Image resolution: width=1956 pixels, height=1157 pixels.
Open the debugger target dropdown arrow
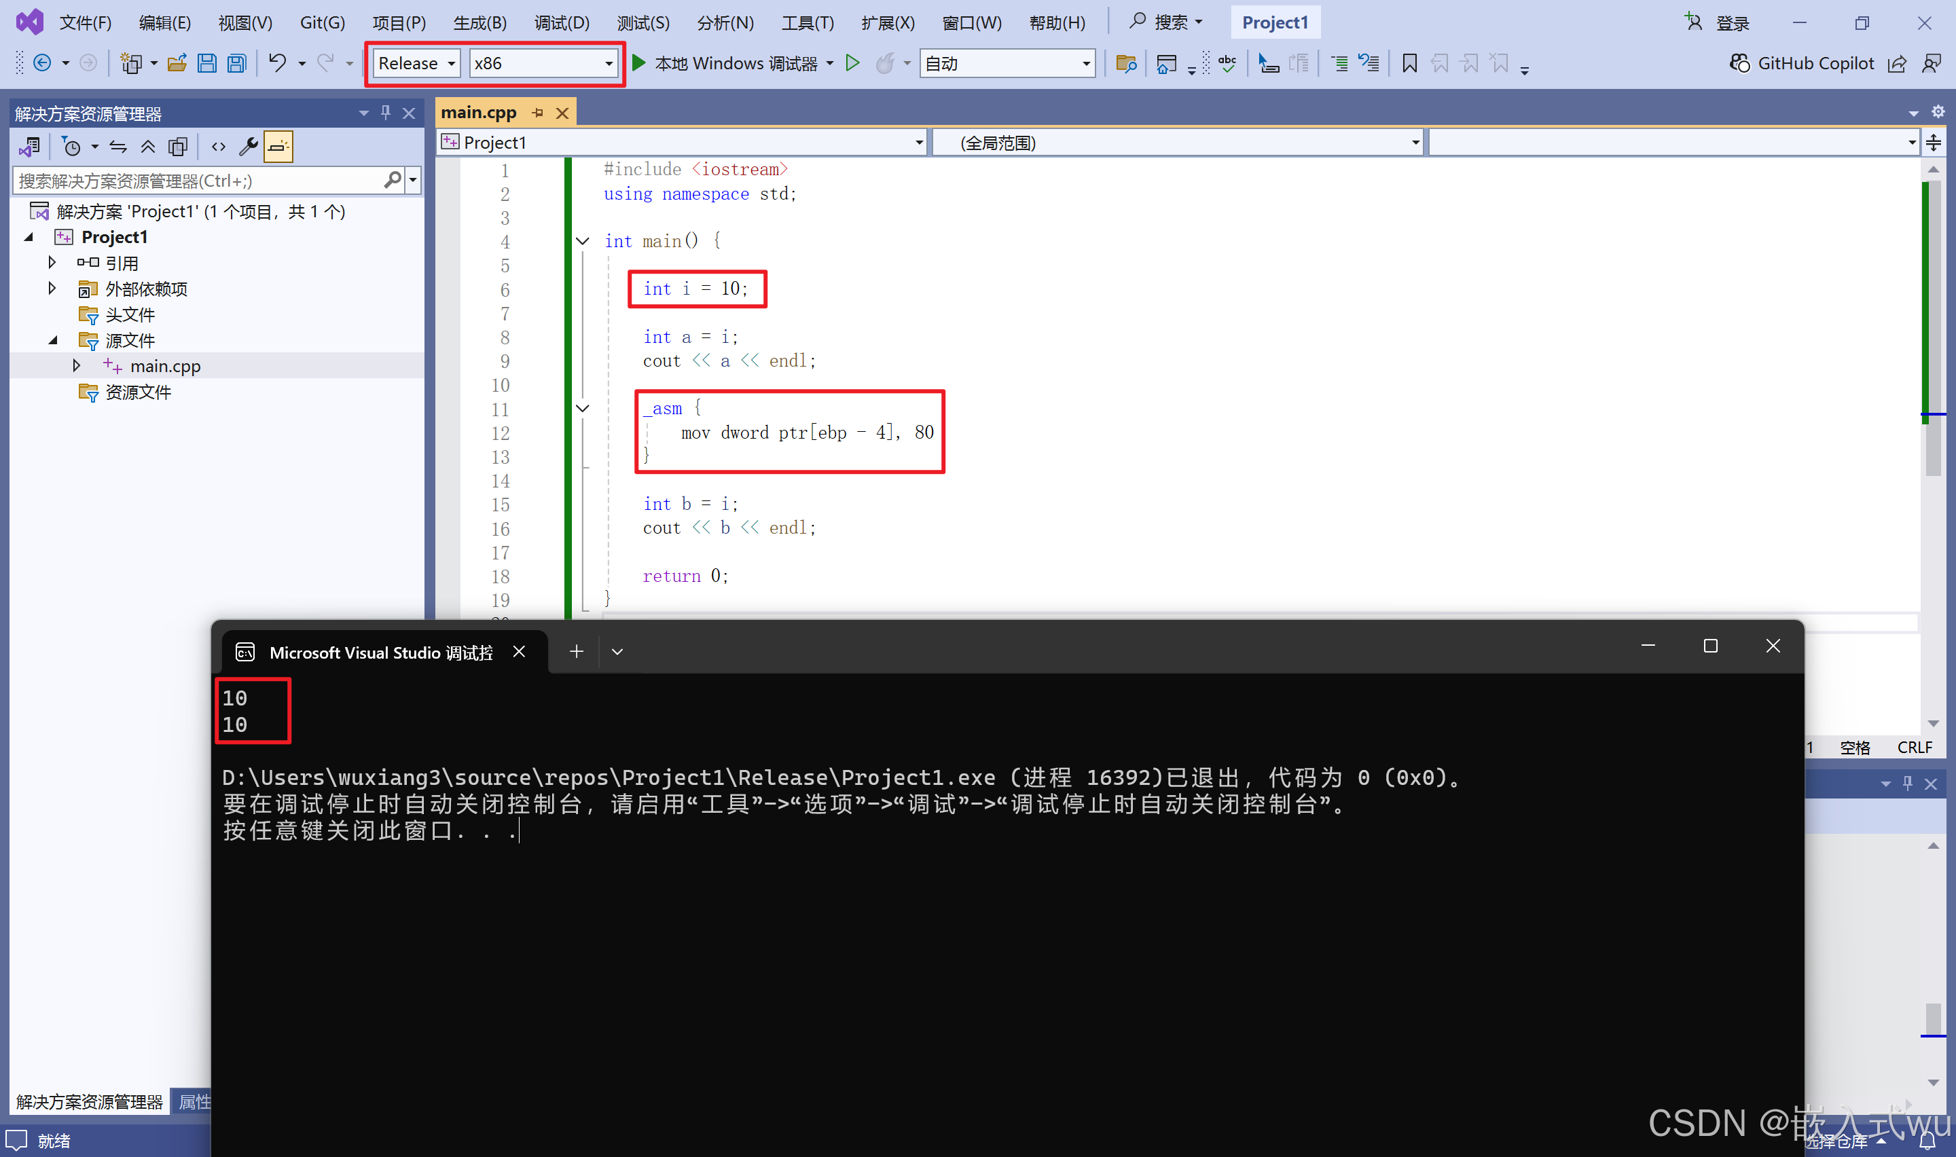pos(829,63)
